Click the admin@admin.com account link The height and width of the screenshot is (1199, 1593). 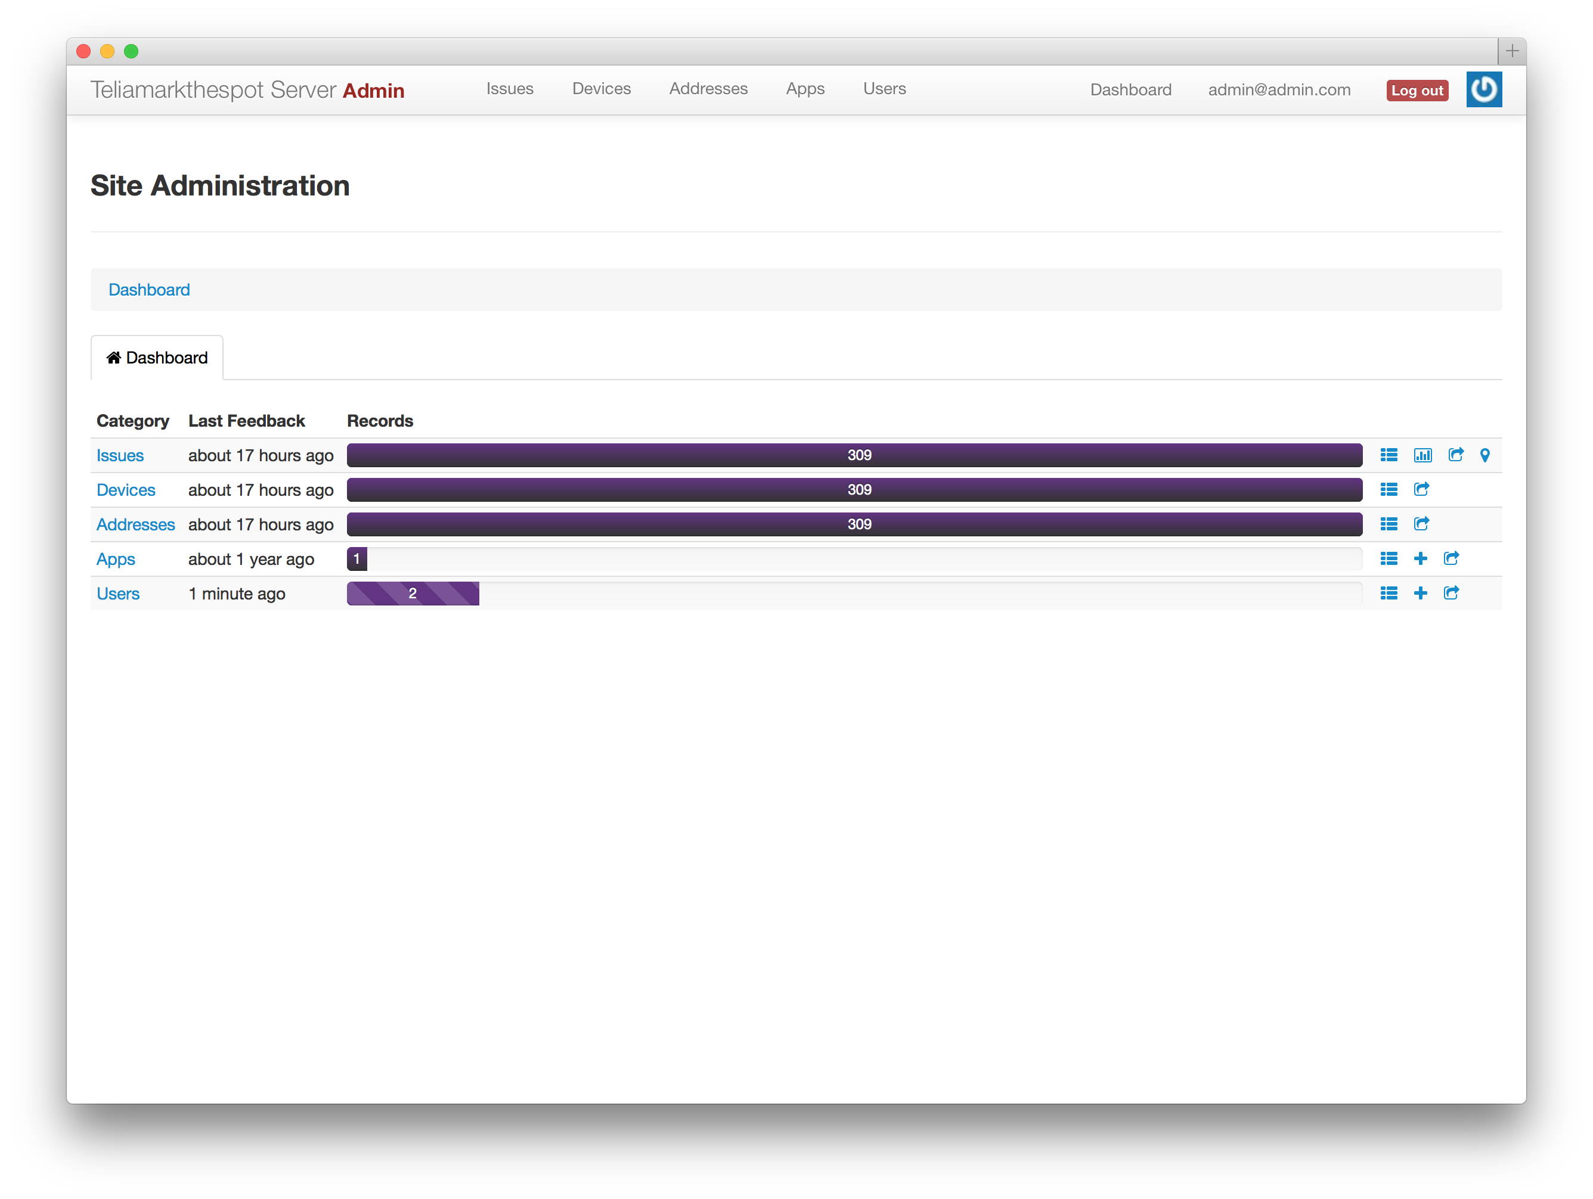pos(1279,90)
